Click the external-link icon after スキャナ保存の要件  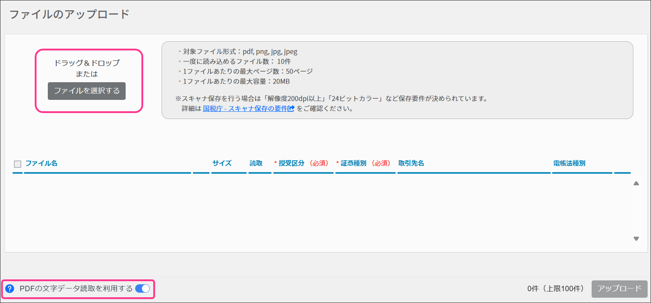[291, 108]
